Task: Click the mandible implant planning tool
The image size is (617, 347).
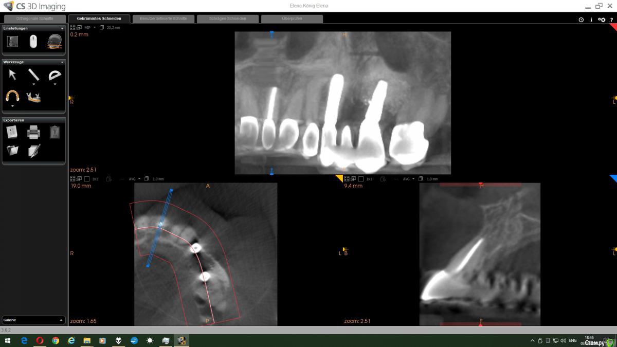Action: [33, 96]
